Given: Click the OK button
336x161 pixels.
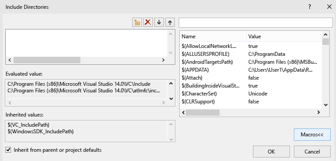Looking at the screenshot, I should 271,152.
